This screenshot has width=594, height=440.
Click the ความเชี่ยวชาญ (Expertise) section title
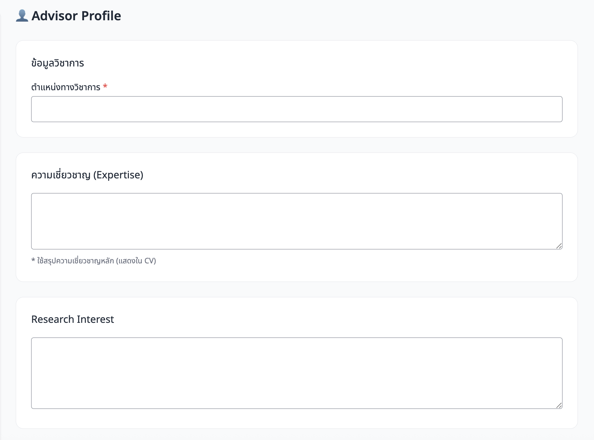click(87, 175)
